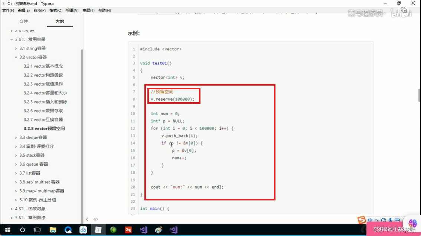Open Cortana search circle in taskbar
421x236 pixels.
(23, 230)
